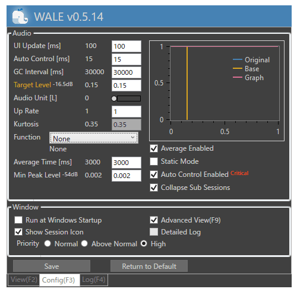The height and width of the screenshot is (292, 297).
Task: Click the GC Interval current value 30000
Action: click(x=94, y=72)
